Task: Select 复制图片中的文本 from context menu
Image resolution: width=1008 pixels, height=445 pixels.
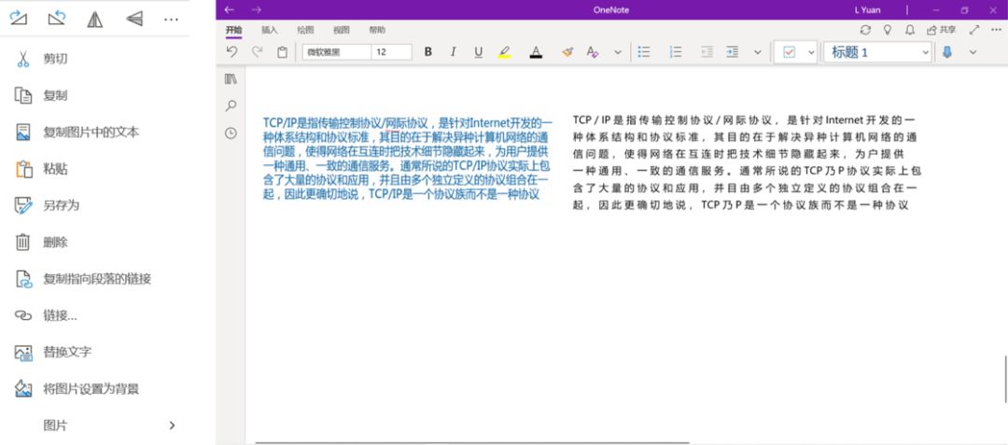Action: (x=91, y=132)
